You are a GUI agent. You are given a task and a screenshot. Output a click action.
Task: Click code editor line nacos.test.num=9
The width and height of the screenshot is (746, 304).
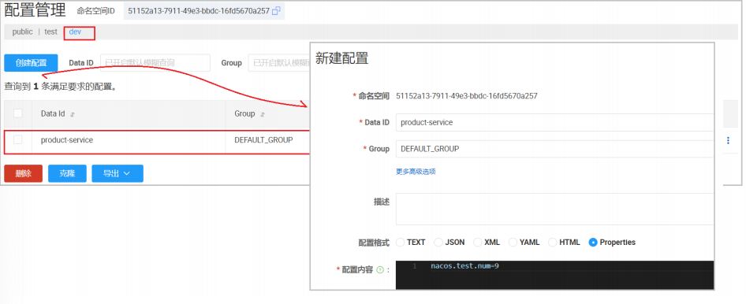pyautogui.click(x=464, y=266)
